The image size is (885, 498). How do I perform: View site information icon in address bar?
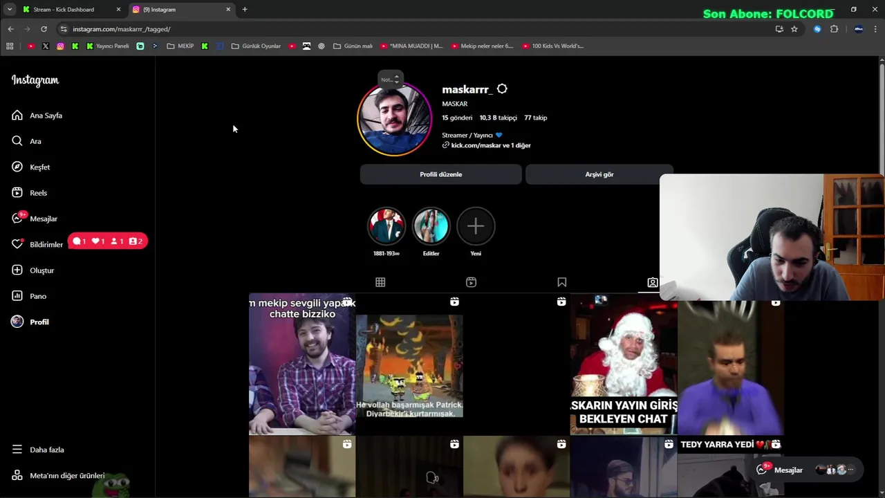[x=64, y=29]
